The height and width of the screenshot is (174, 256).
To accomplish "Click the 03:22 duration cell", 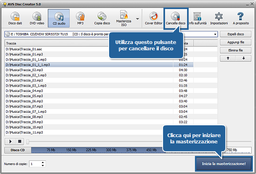I will [183, 122].
